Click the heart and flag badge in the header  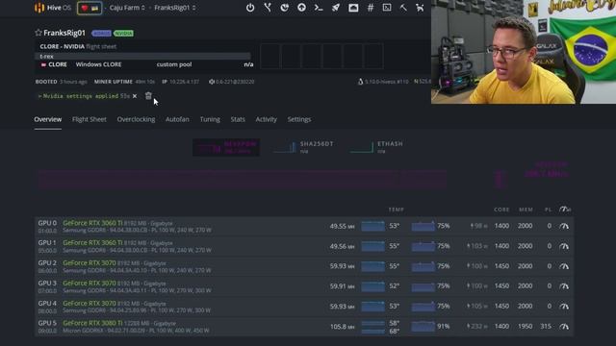pos(90,8)
